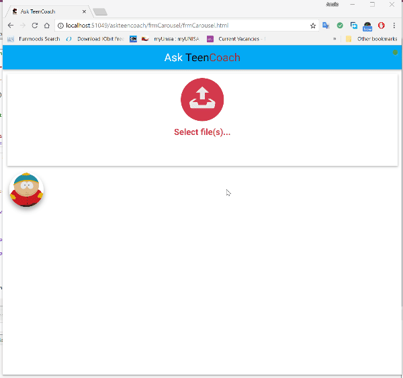Open the Other bookmarks folder
The image size is (403, 378).
point(371,39)
